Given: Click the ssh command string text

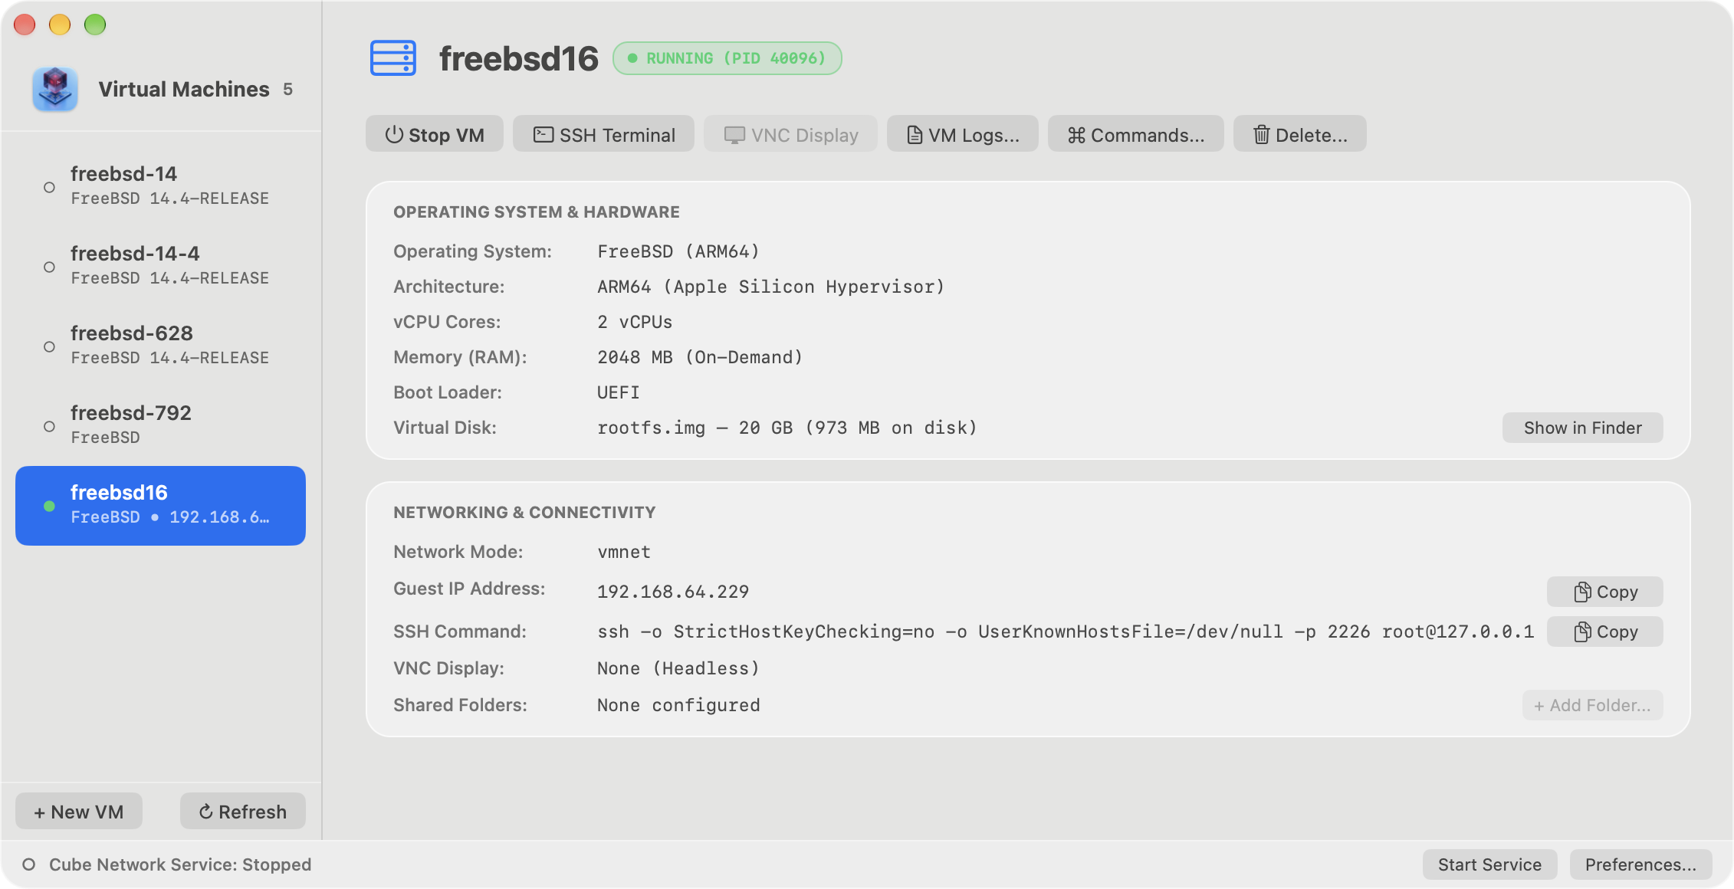Looking at the screenshot, I should click(1066, 631).
